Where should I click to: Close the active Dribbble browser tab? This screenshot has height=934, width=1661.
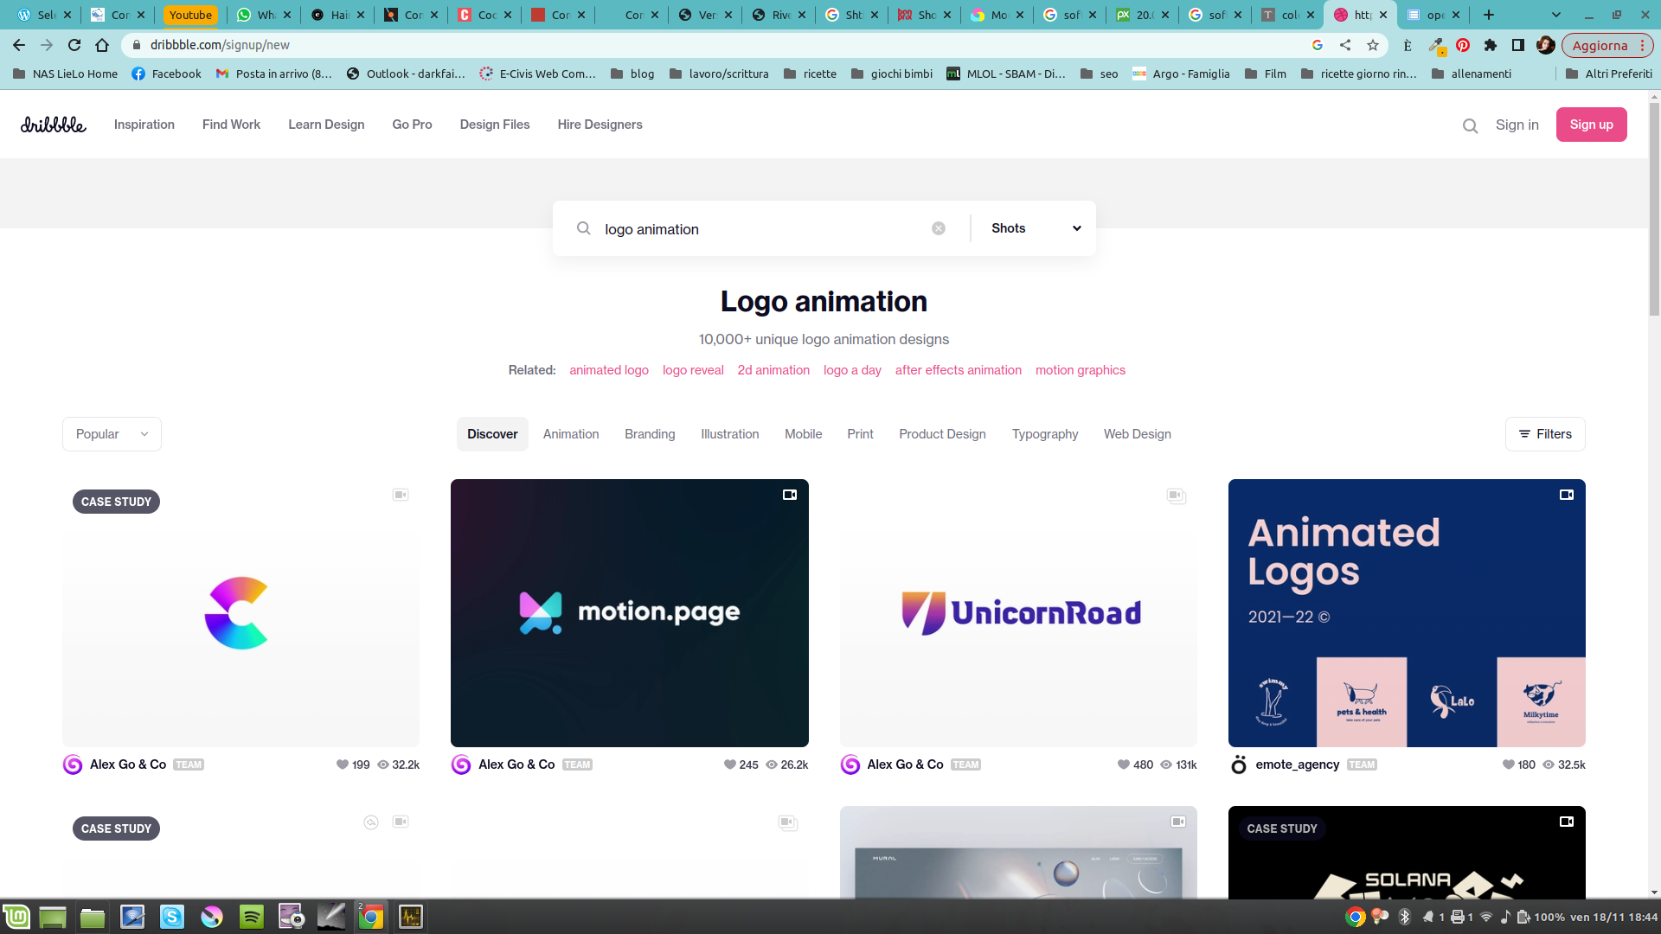[x=1383, y=15]
